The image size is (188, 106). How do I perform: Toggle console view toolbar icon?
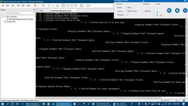82,6
